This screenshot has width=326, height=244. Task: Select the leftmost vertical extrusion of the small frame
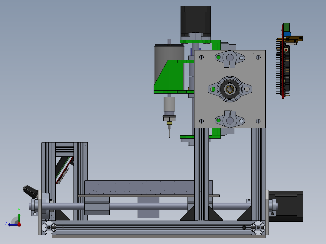[49, 181]
